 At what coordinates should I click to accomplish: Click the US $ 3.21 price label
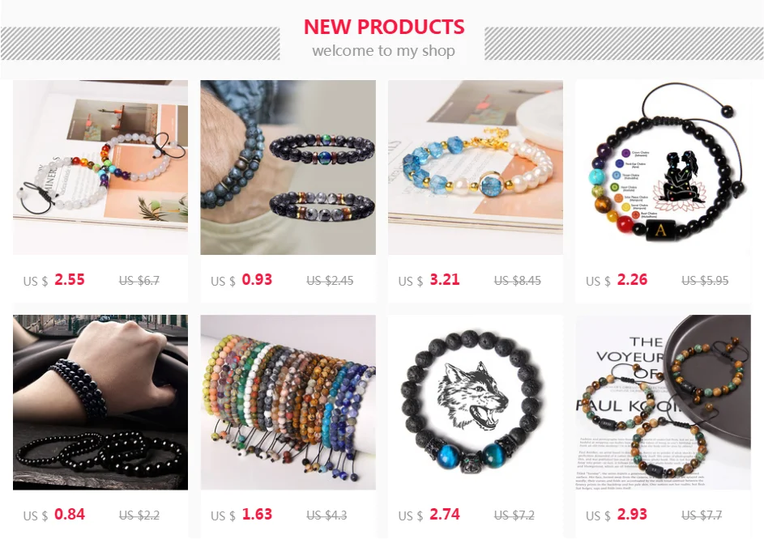[429, 280]
